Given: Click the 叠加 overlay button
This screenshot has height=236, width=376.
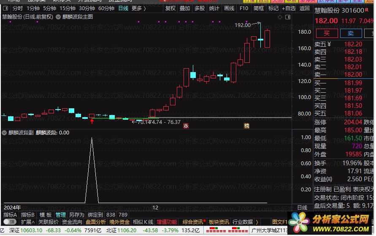Looking at the screenshot, I should (x=185, y=8).
